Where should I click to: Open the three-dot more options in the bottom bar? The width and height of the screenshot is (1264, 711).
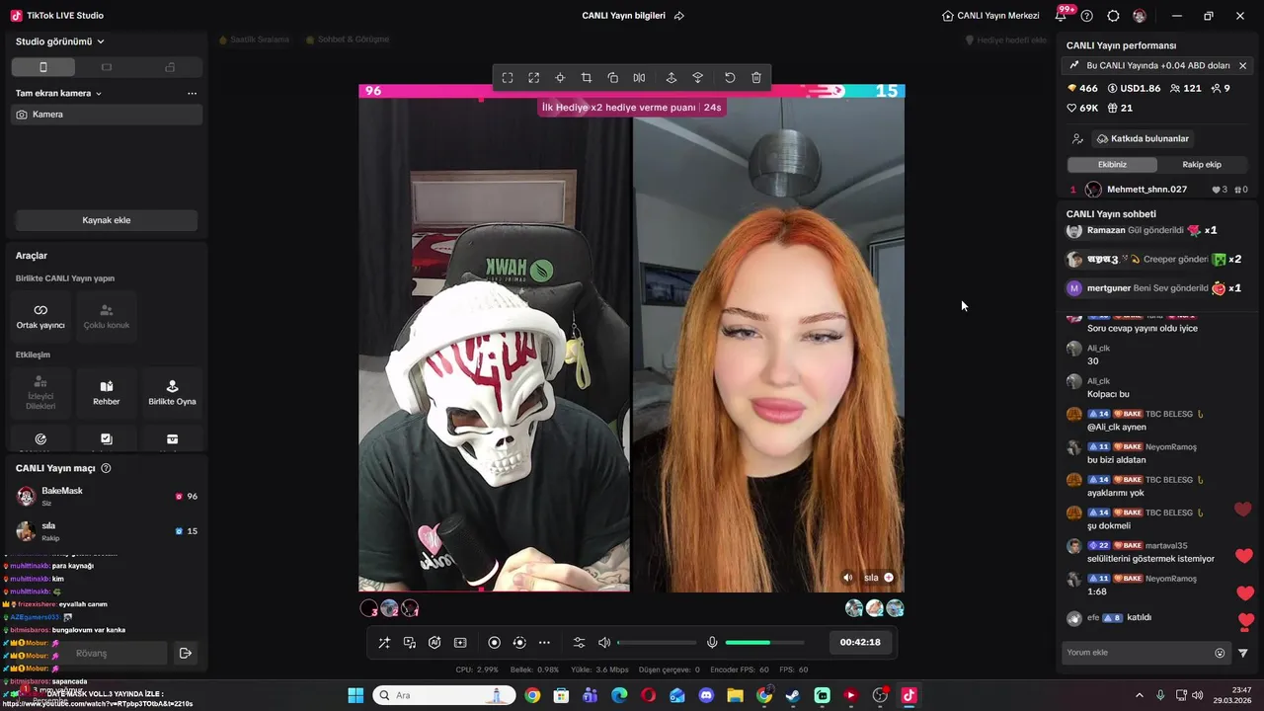[544, 643]
